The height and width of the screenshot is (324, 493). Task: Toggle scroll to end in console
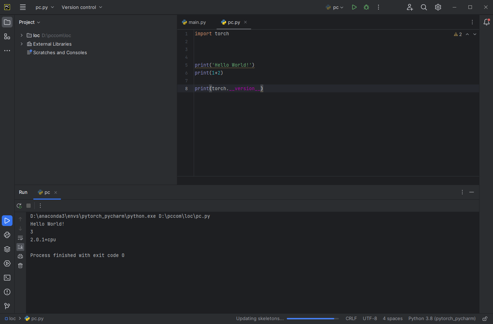tap(20, 247)
